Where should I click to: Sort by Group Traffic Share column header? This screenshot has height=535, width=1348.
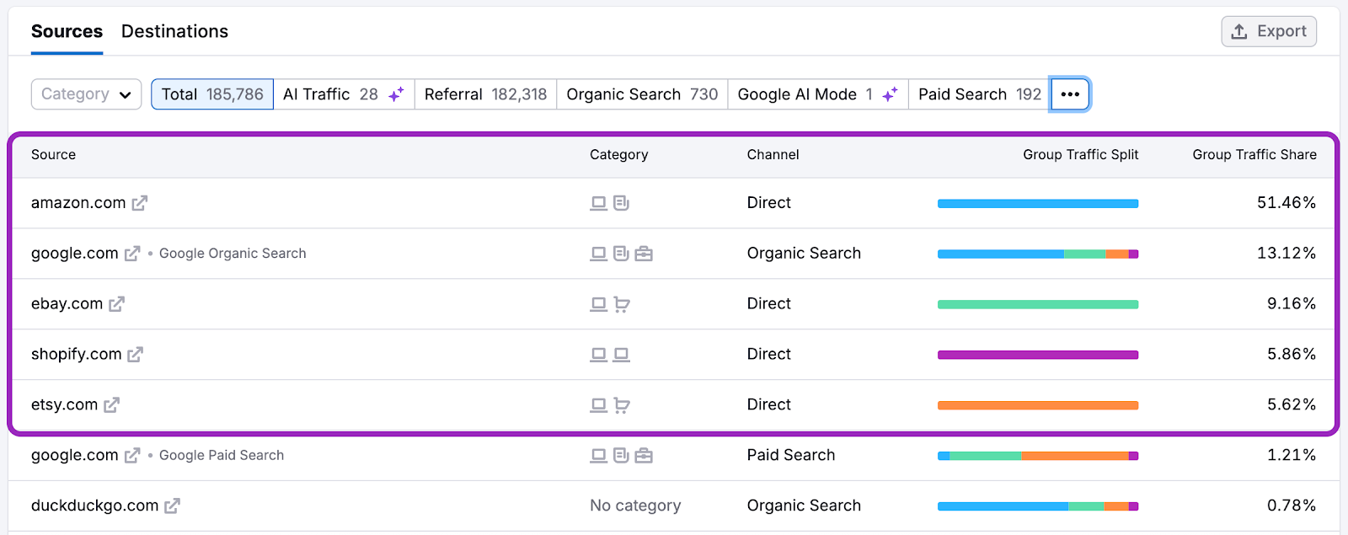pyautogui.click(x=1254, y=155)
